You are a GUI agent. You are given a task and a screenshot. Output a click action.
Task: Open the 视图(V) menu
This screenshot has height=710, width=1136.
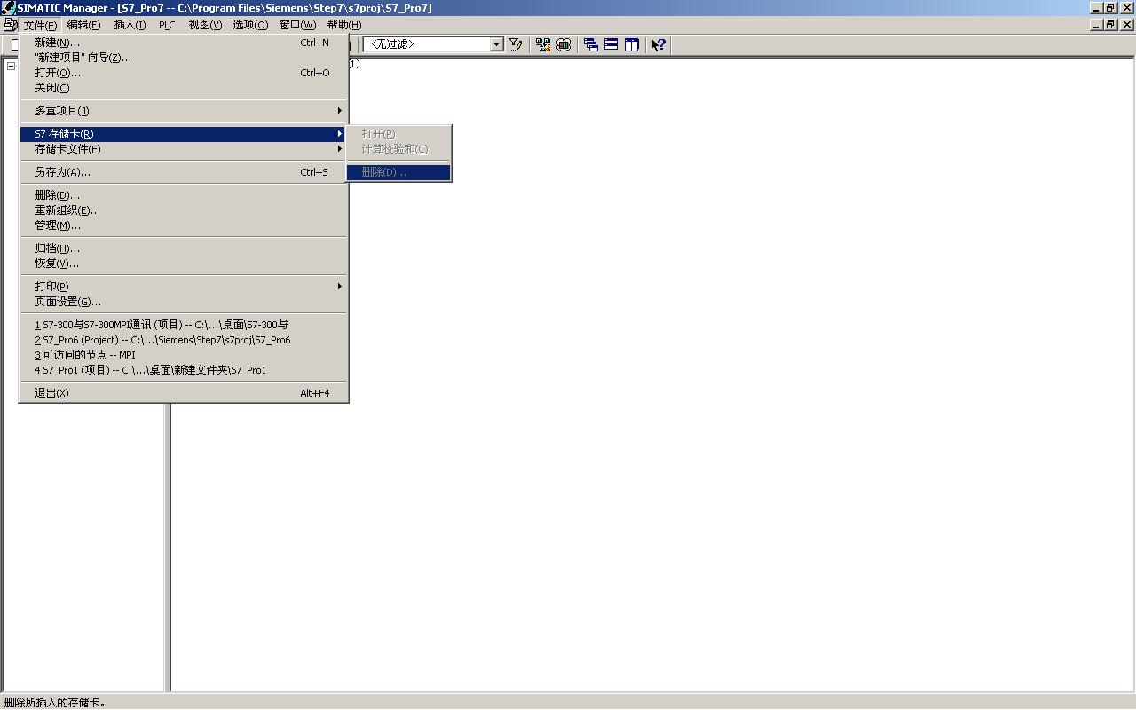205,25
